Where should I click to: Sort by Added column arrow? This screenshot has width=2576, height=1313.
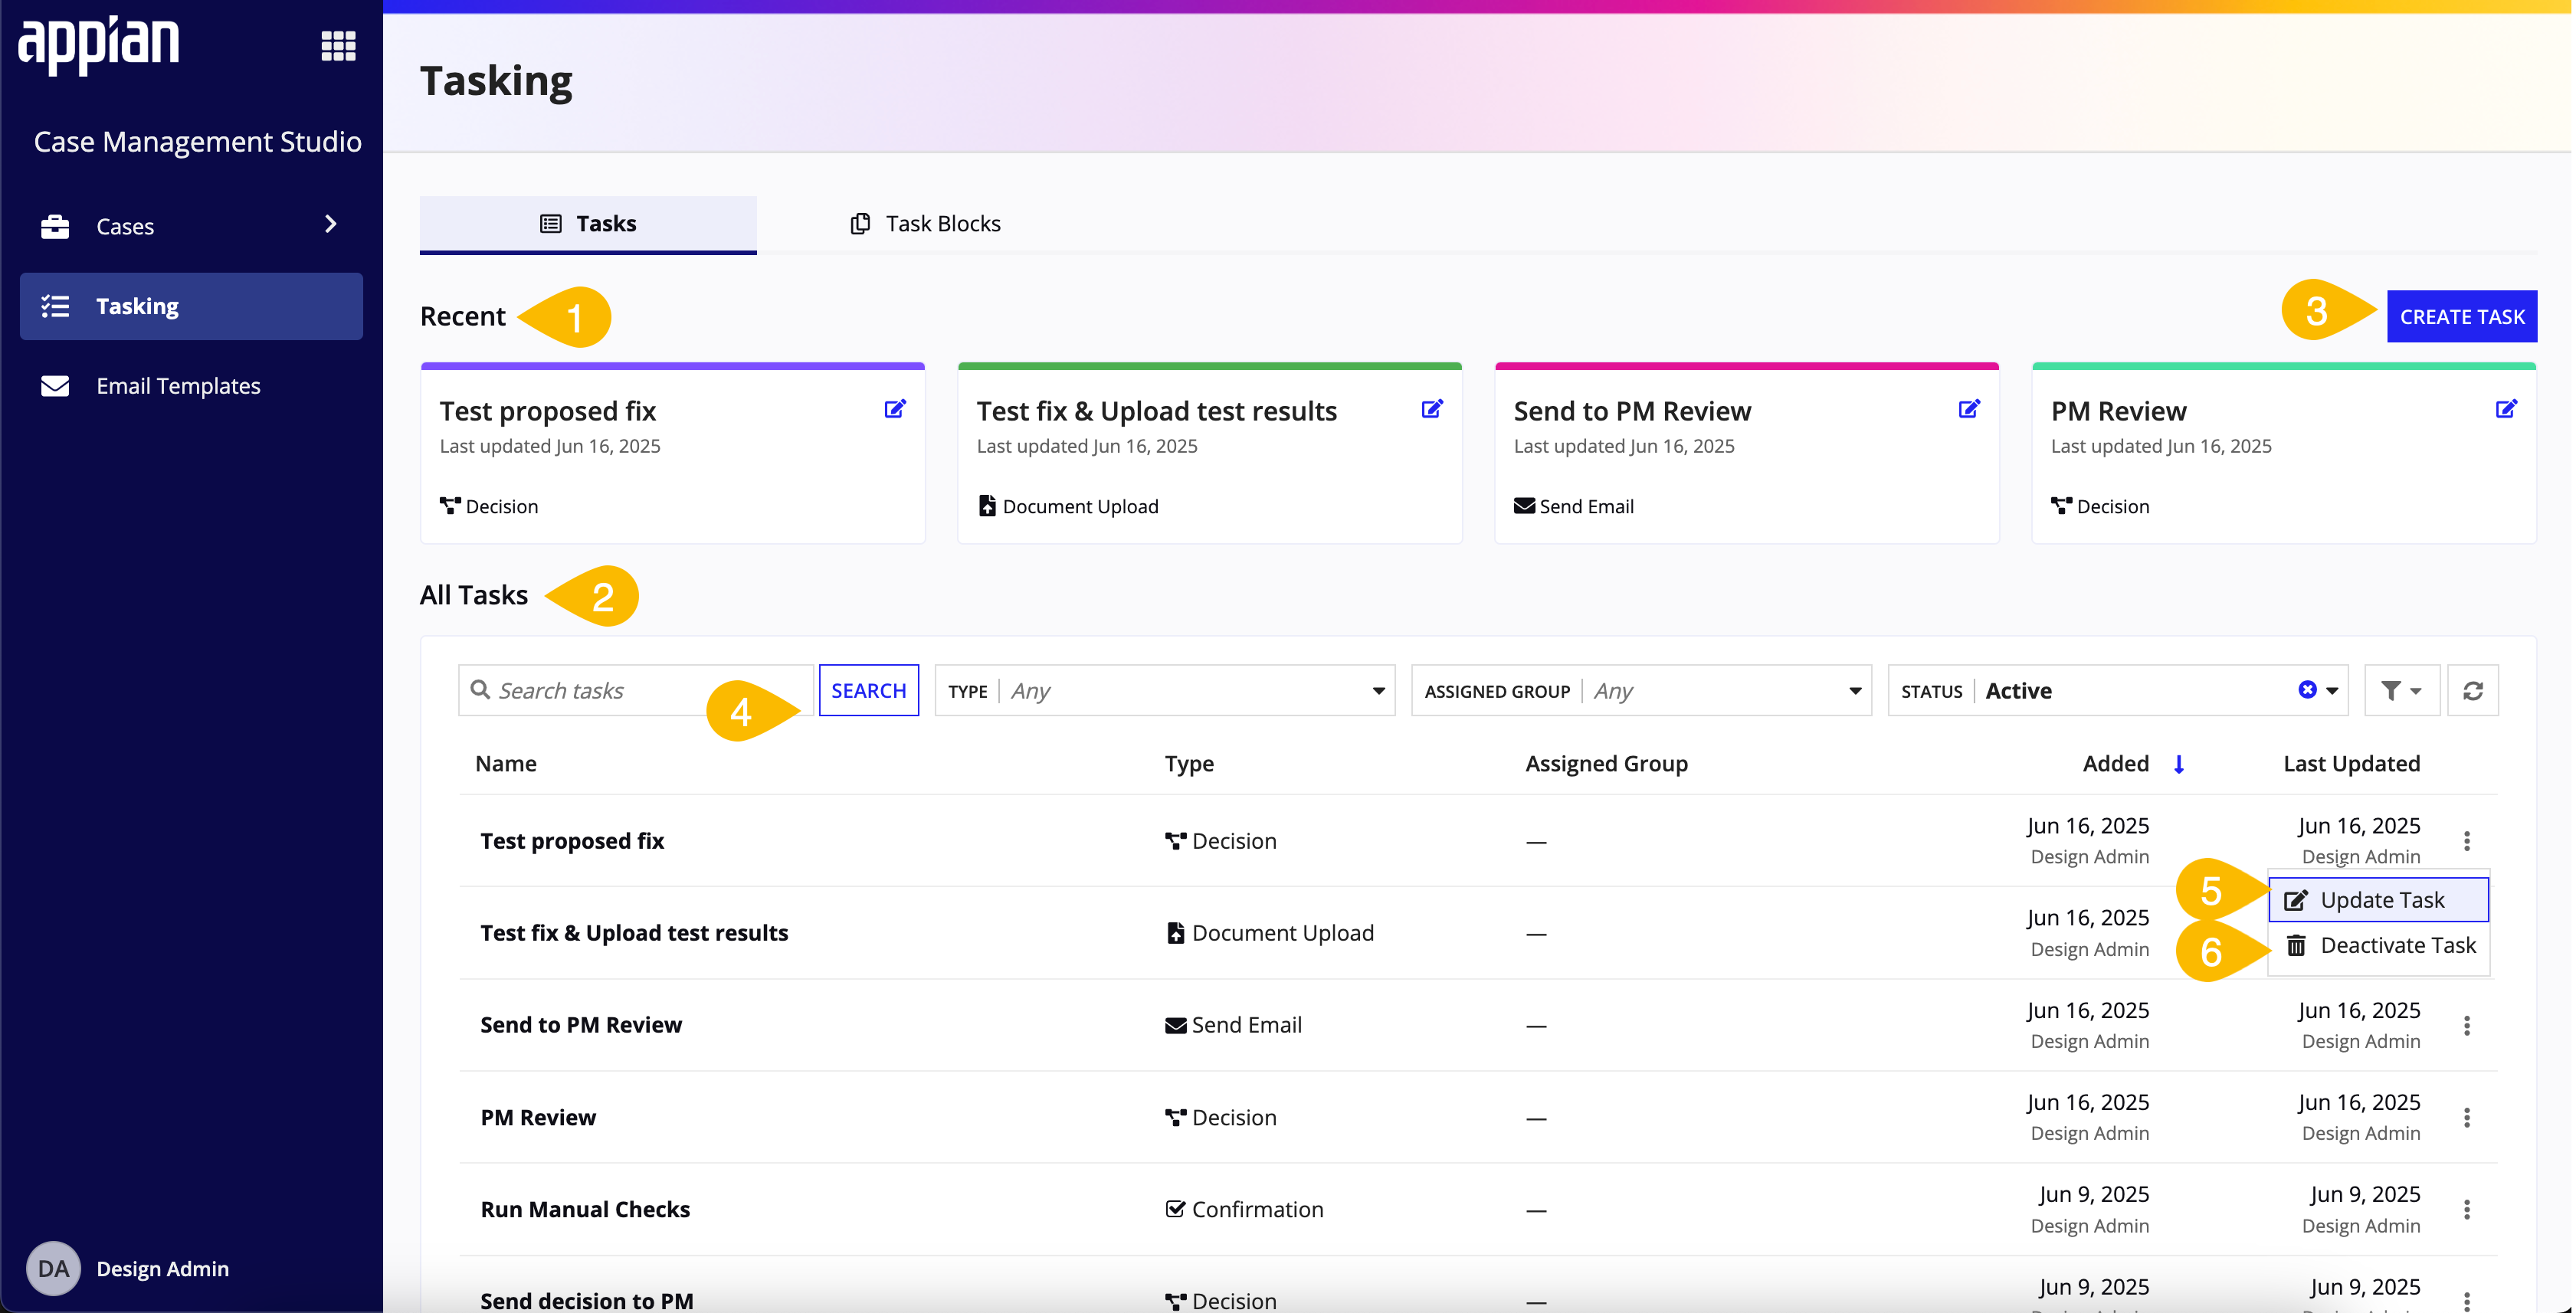pos(2179,764)
